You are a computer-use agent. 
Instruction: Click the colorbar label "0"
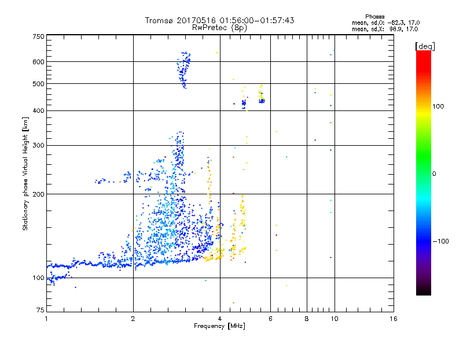click(x=434, y=173)
